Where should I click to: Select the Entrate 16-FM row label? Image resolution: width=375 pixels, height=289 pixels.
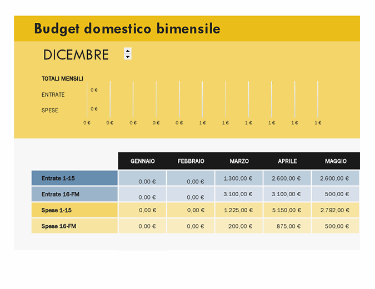point(74,194)
